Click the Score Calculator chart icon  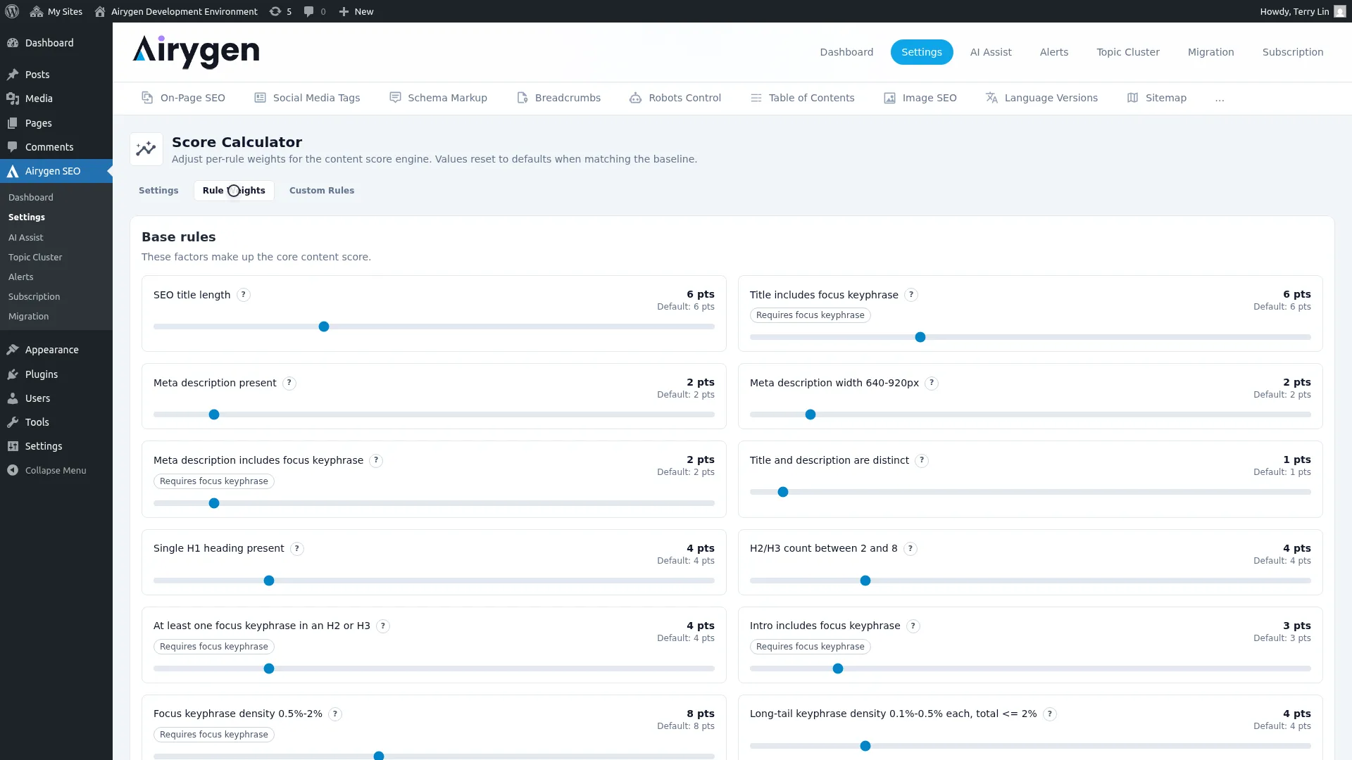pyautogui.click(x=146, y=149)
